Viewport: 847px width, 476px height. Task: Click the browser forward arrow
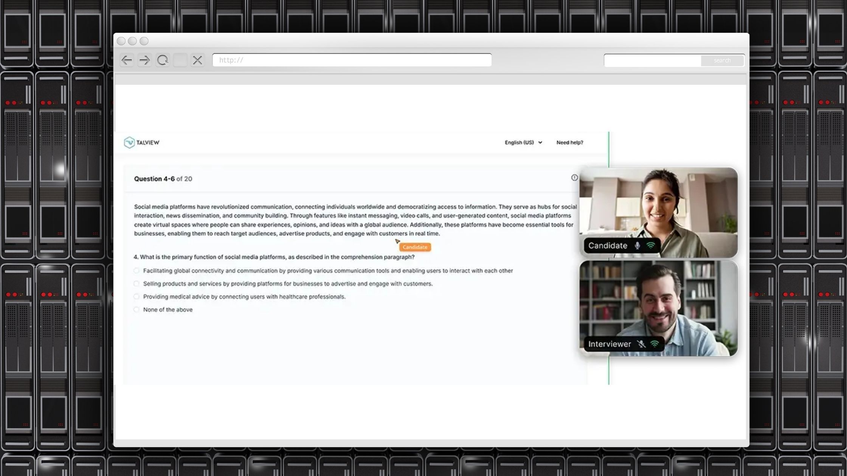(x=144, y=60)
